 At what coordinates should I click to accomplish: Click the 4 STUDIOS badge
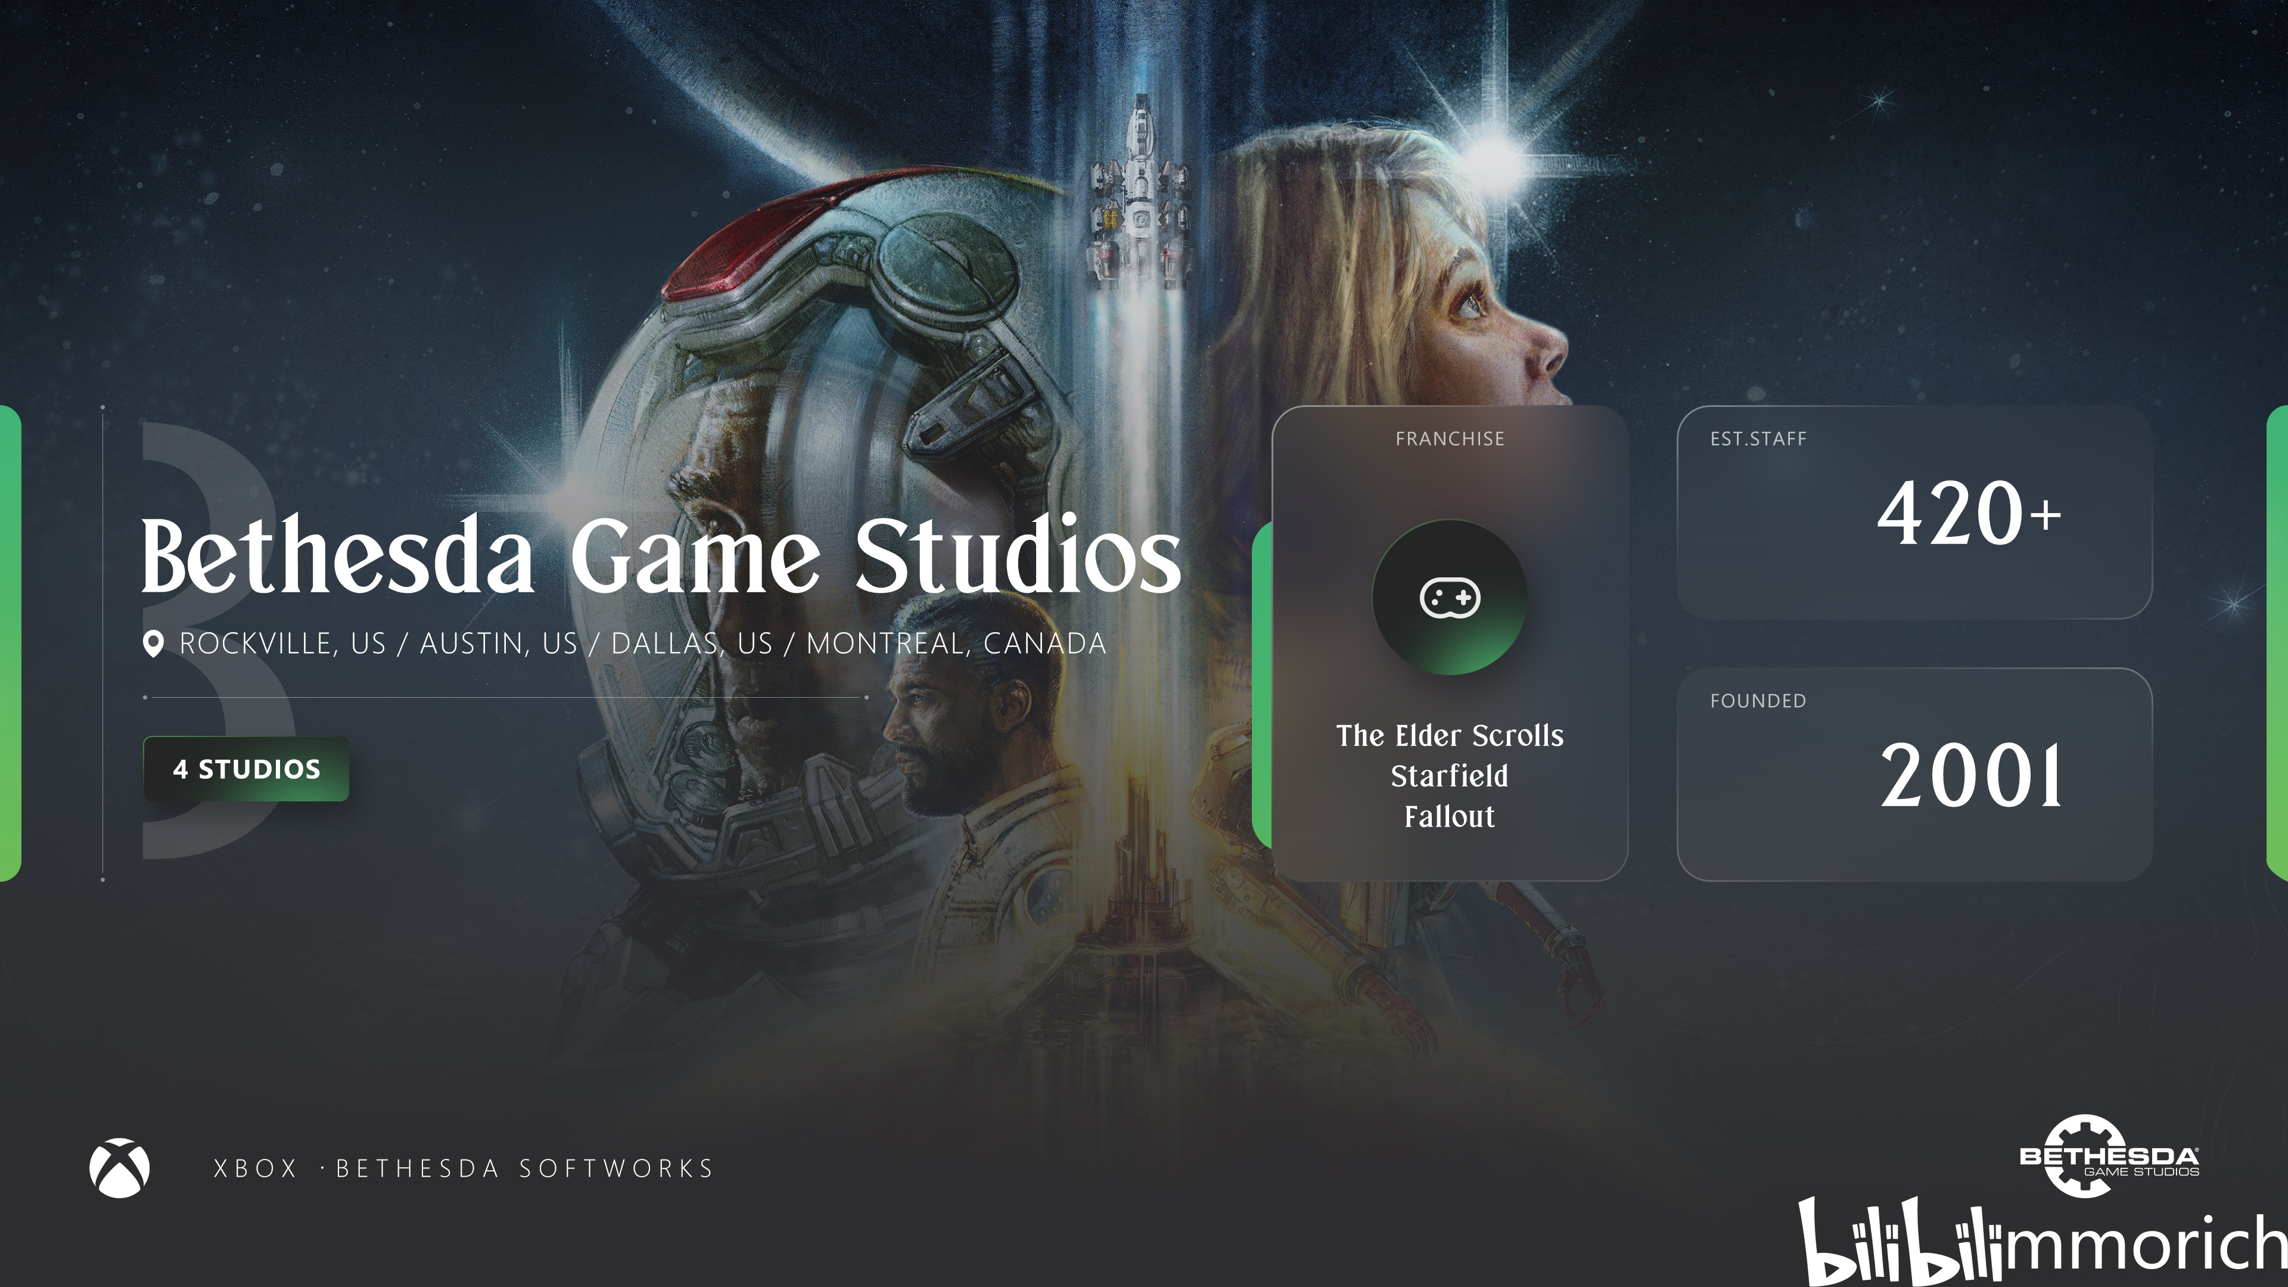[246, 769]
